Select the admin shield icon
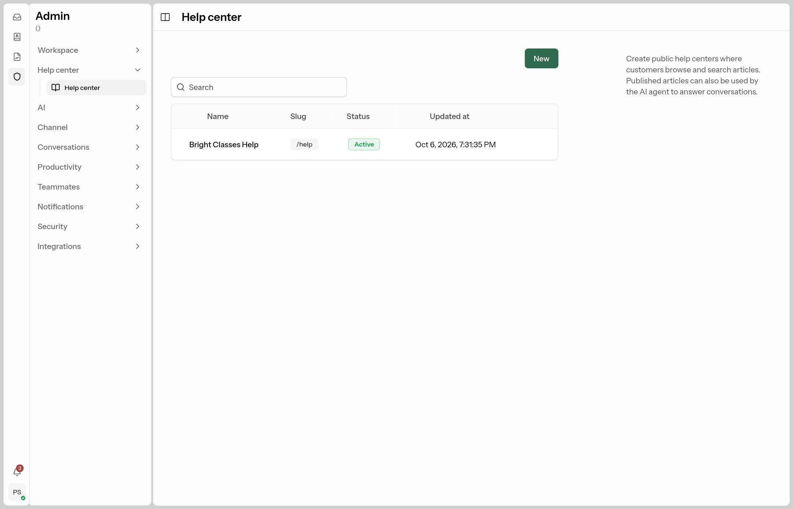793x509 pixels. 17,76
